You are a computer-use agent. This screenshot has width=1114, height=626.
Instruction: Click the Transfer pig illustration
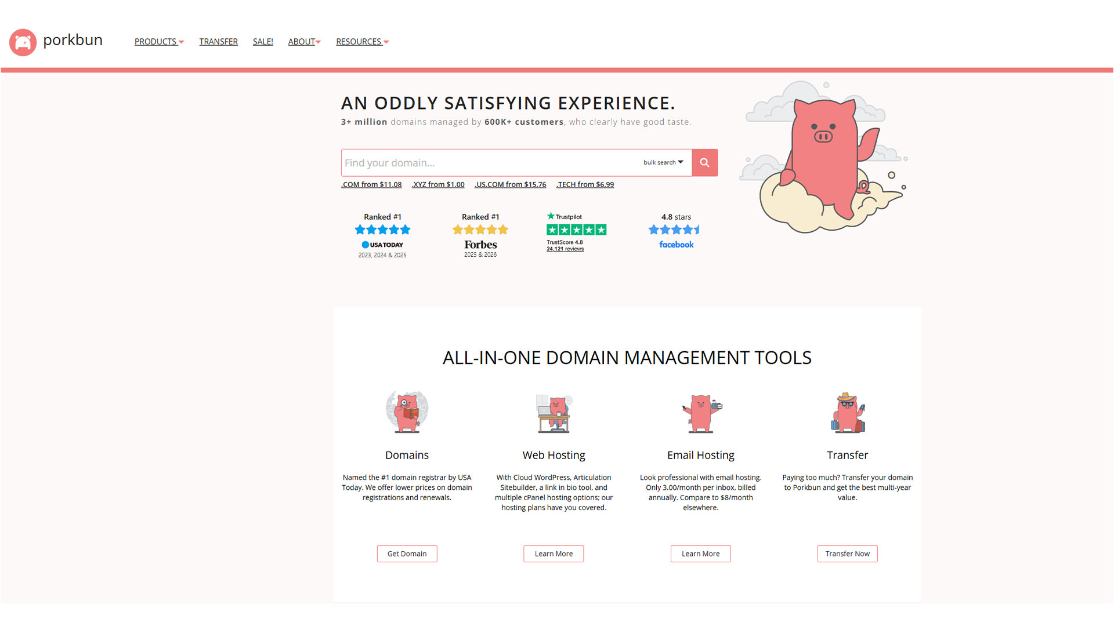point(848,413)
